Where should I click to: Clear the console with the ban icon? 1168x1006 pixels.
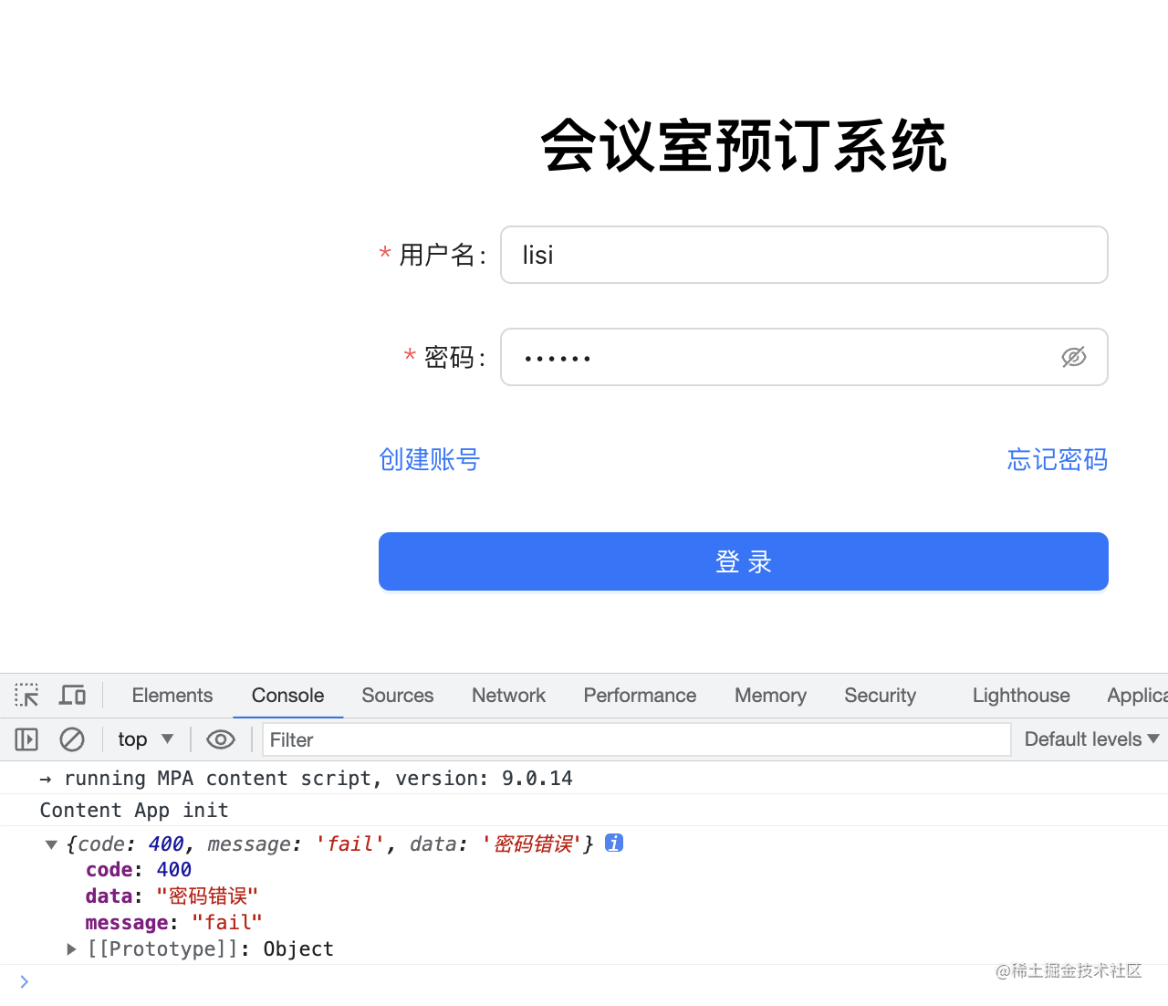72,739
